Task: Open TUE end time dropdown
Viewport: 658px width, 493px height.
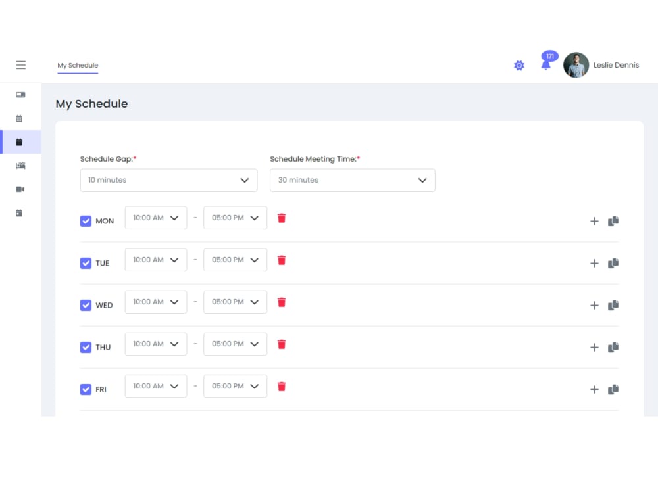Action: click(x=235, y=260)
